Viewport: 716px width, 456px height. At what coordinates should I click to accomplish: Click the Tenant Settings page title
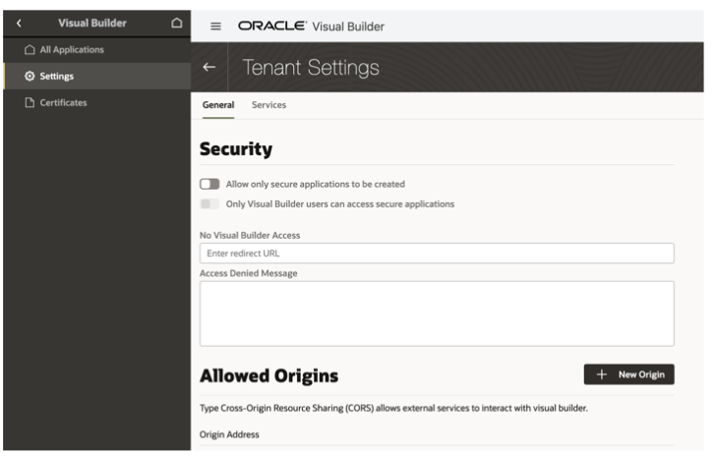pos(311,68)
